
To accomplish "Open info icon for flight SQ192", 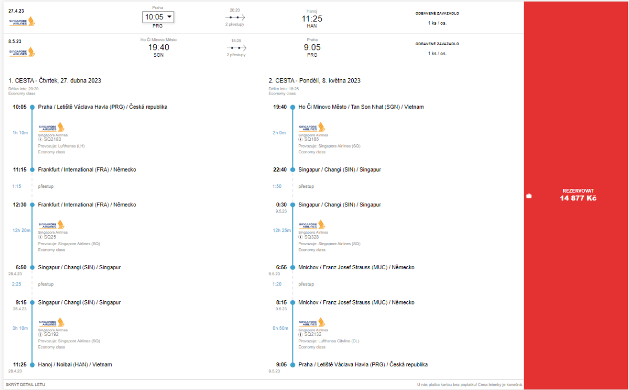I will (x=40, y=334).
